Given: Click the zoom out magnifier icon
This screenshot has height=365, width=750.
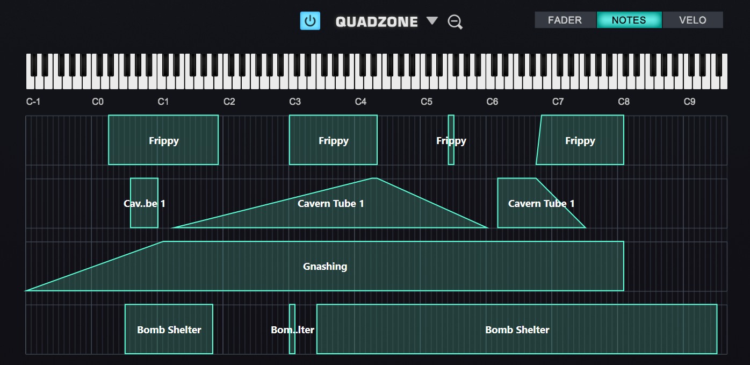Looking at the screenshot, I should [x=455, y=22].
